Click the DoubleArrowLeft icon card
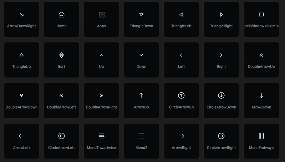 click(61, 100)
